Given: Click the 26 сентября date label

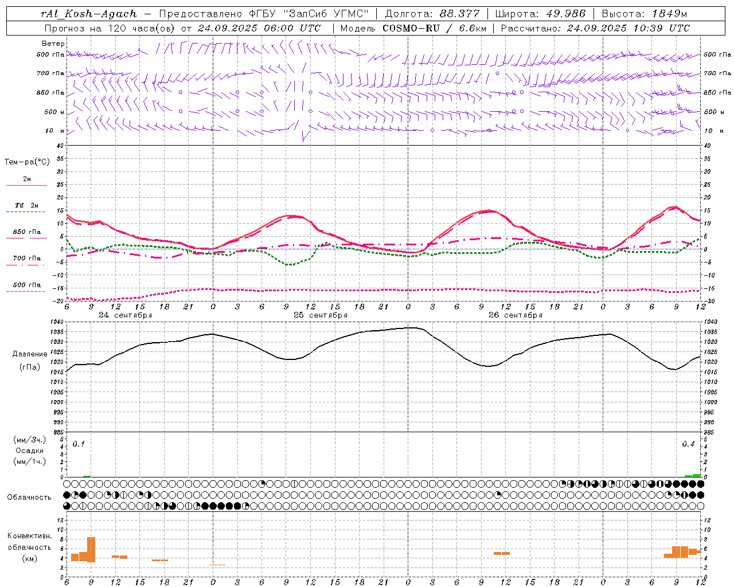Looking at the screenshot, I should point(515,315).
